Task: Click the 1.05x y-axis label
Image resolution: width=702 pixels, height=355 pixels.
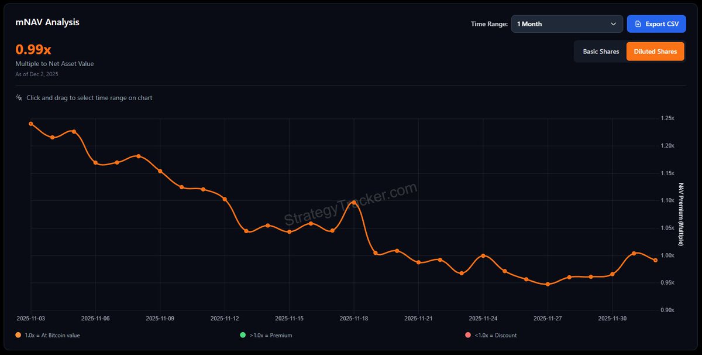Action: 667,228
